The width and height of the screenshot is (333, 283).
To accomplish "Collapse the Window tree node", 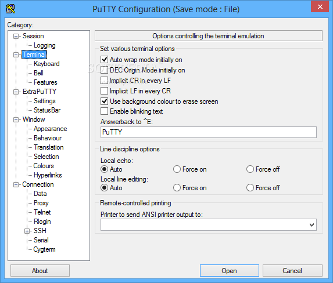I will 16,120.
